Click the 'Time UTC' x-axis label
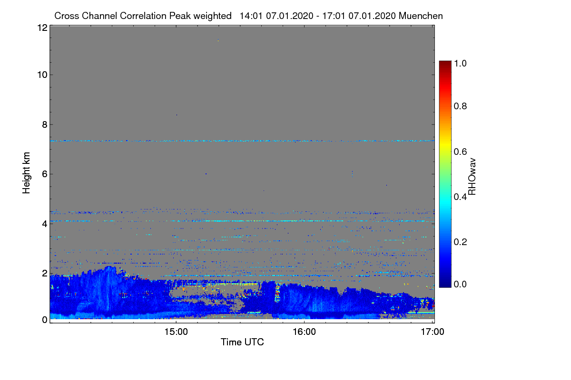 click(242, 342)
